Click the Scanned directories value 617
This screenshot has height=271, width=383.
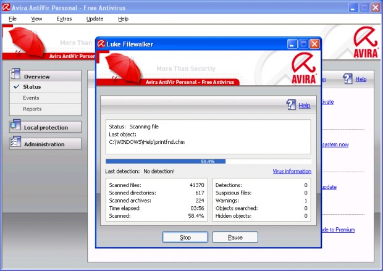point(200,193)
